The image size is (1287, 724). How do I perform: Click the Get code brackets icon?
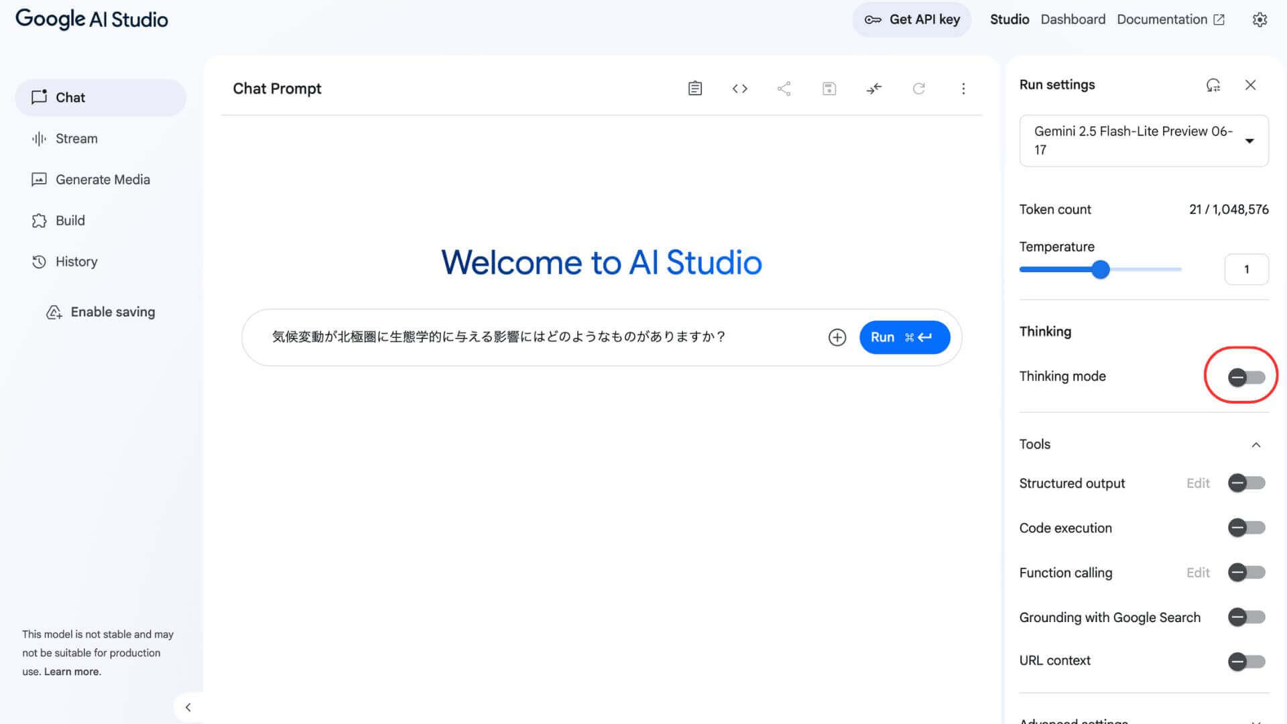tap(739, 88)
